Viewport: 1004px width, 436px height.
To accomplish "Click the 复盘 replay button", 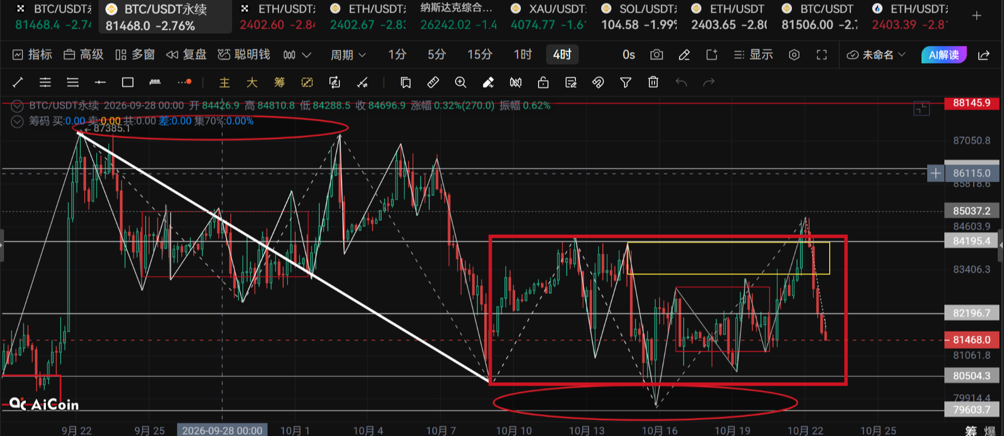I will click(186, 54).
